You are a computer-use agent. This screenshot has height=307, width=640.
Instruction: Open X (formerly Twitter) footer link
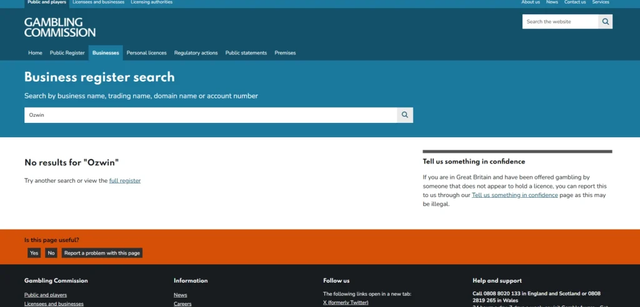(346, 303)
